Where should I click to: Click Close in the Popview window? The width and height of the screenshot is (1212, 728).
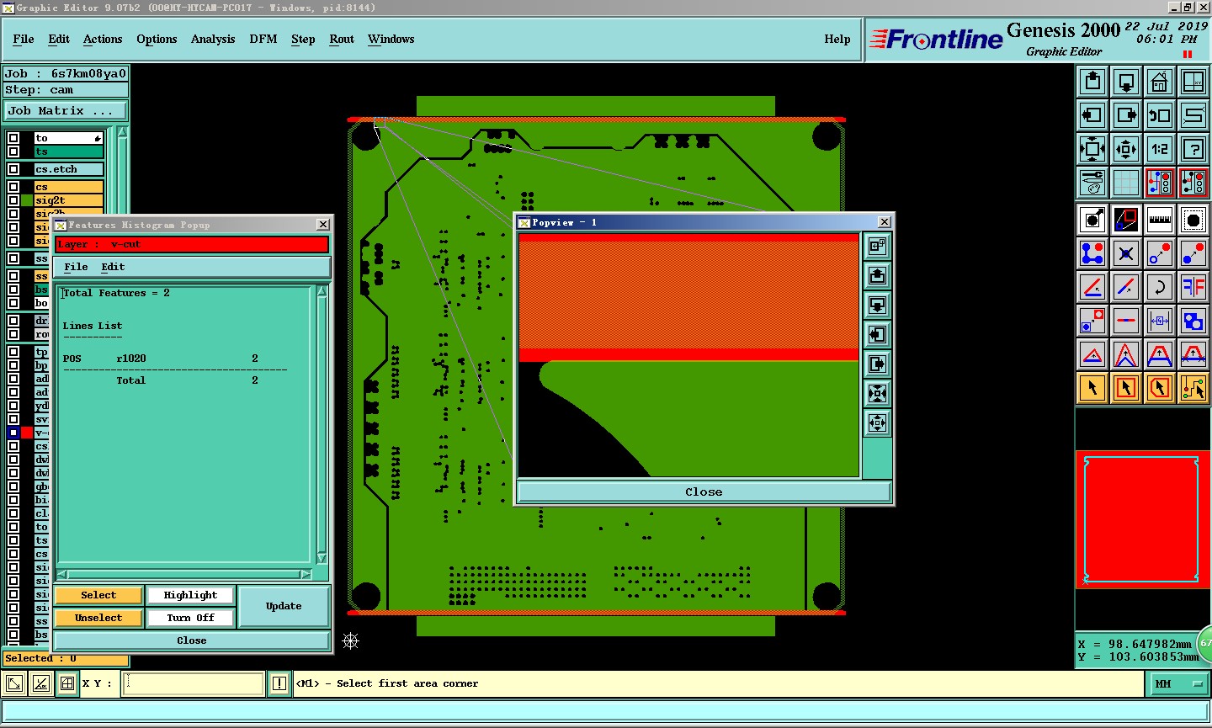(x=704, y=492)
